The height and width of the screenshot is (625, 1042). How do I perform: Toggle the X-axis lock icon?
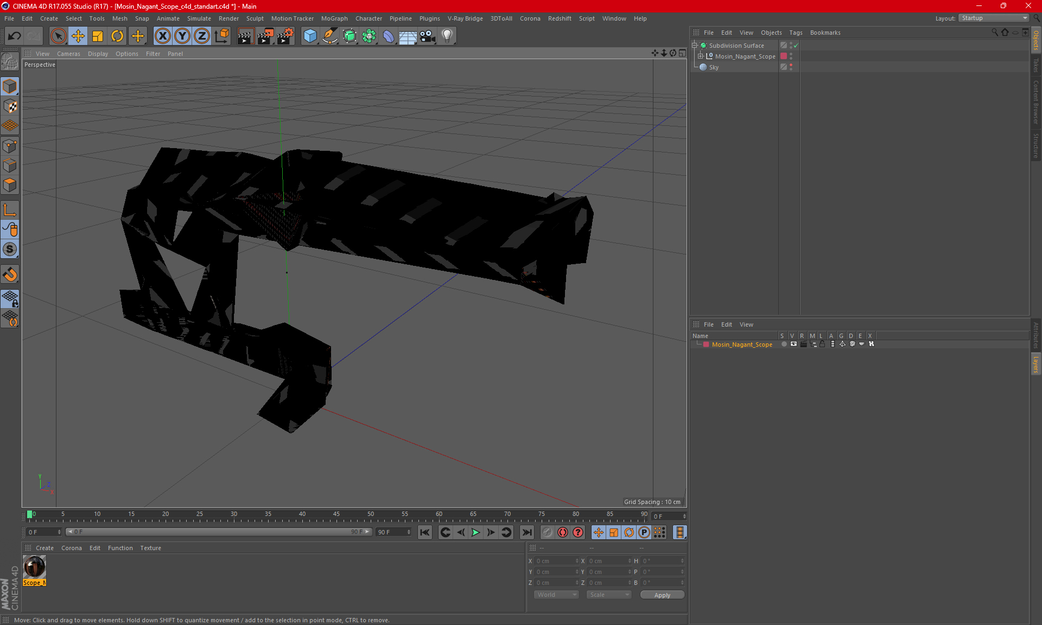pyautogui.click(x=162, y=36)
